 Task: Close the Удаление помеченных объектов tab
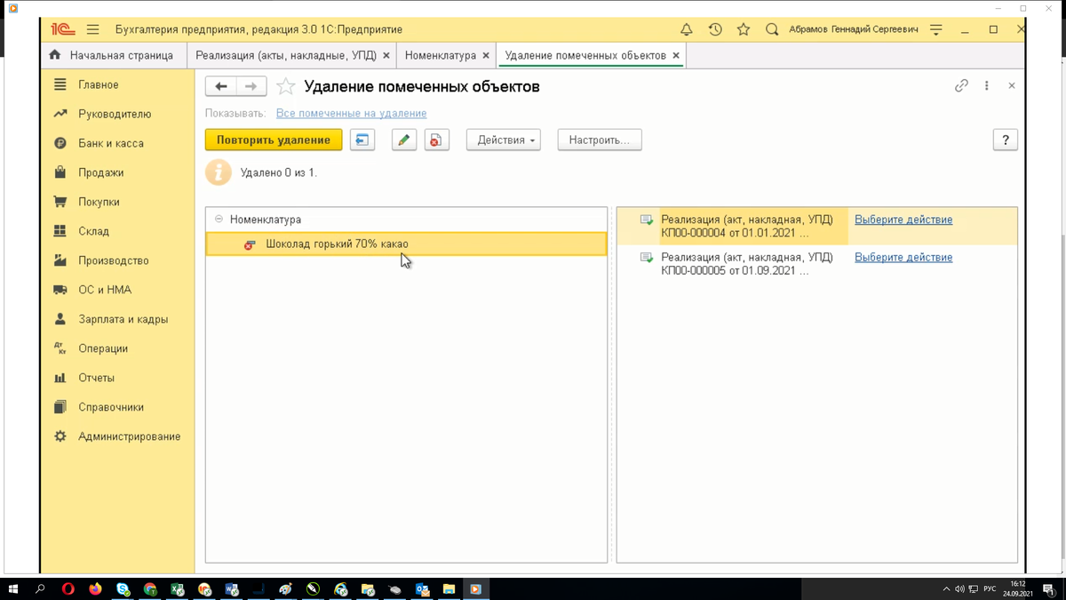(x=676, y=56)
